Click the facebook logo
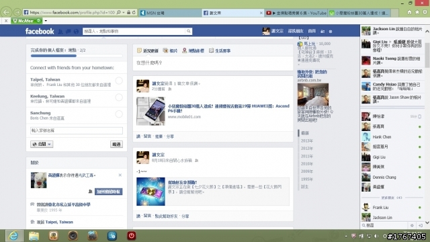Image resolution: width=430 pixels, height=242 pixels. [40, 32]
